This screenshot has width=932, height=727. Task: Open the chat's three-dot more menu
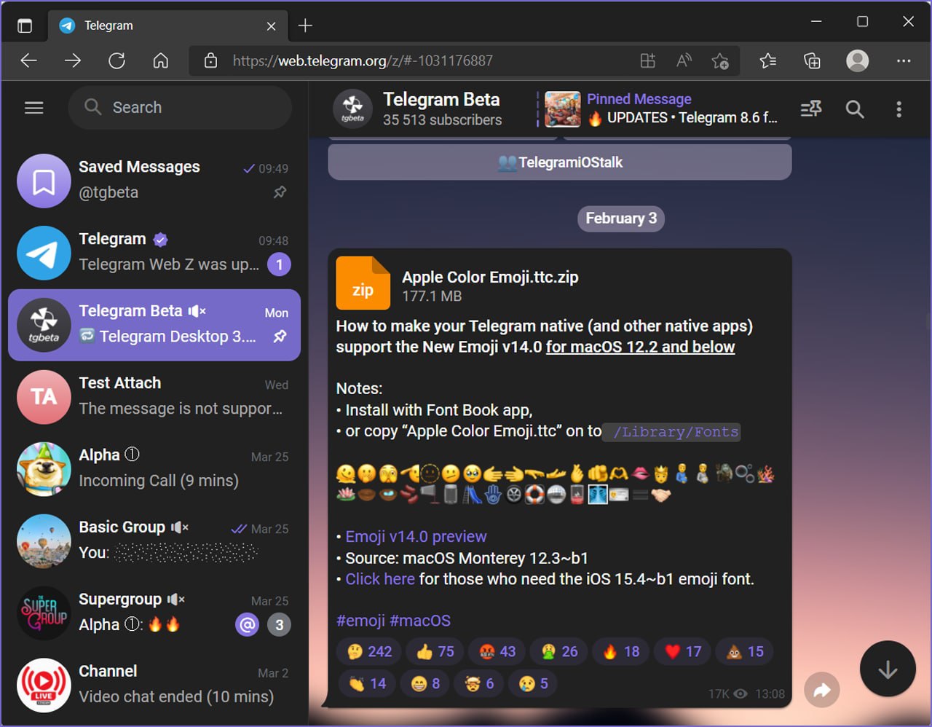point(899,109)
